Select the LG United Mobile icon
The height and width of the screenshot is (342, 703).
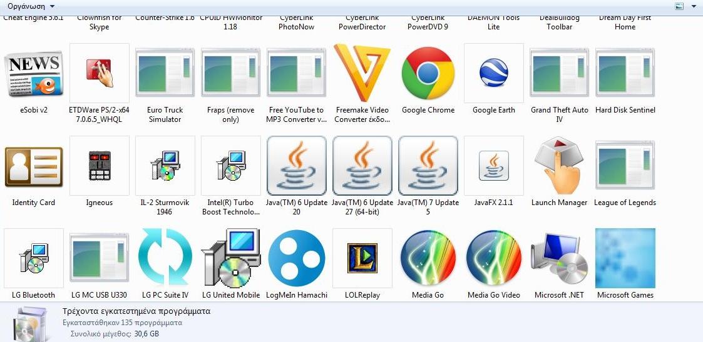231,258
